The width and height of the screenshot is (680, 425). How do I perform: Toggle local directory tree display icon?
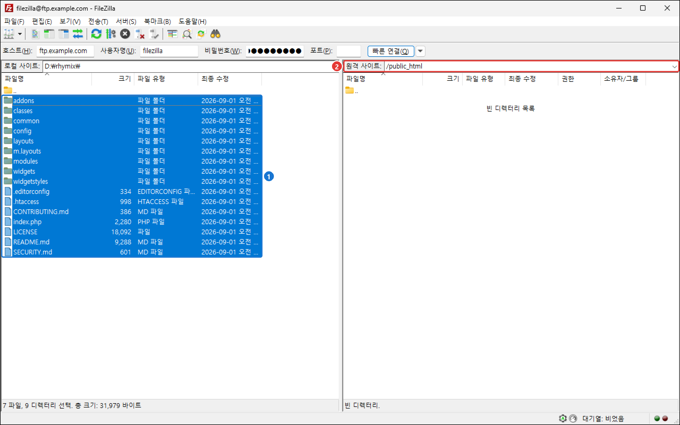click(x=49, y=34)
